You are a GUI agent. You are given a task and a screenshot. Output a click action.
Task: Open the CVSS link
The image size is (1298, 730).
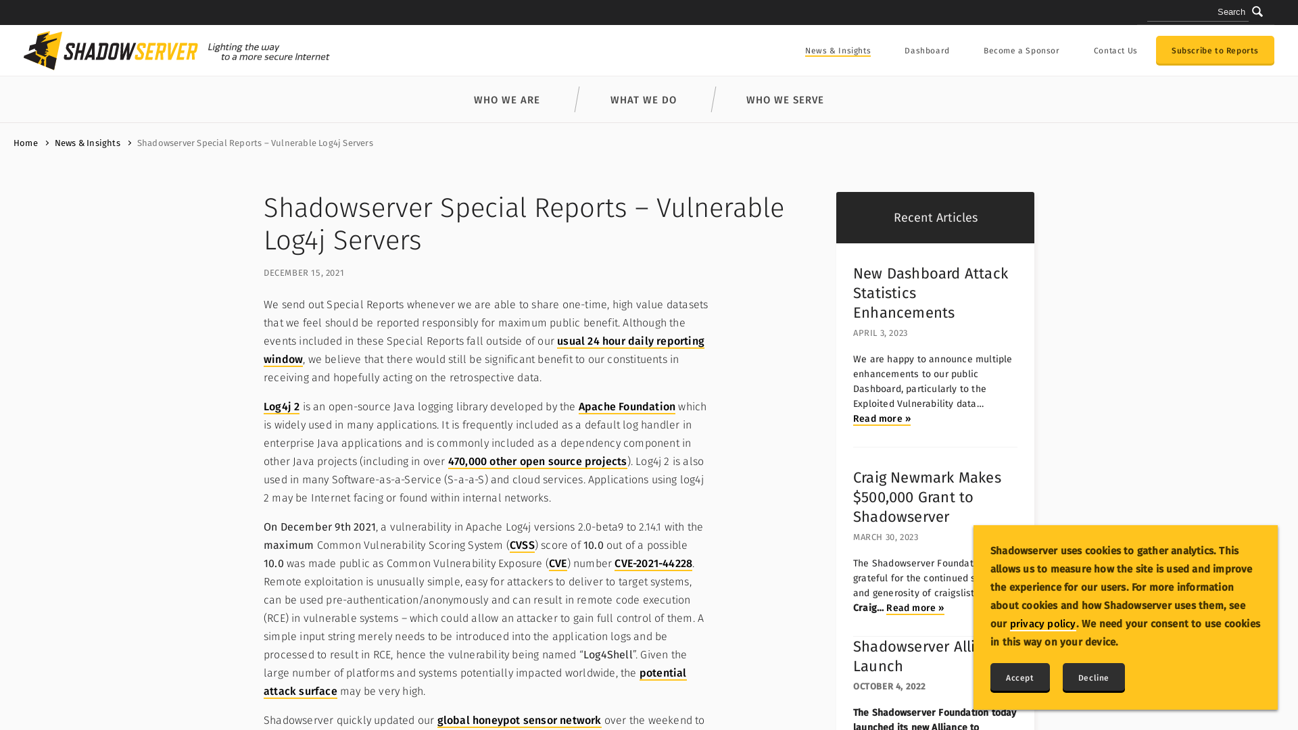tap(522, 545)
